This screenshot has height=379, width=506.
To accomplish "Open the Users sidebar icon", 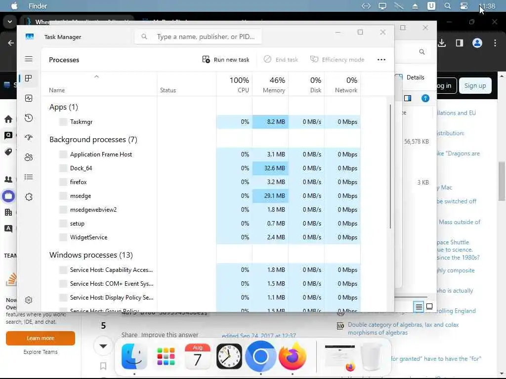I will 29,157.
